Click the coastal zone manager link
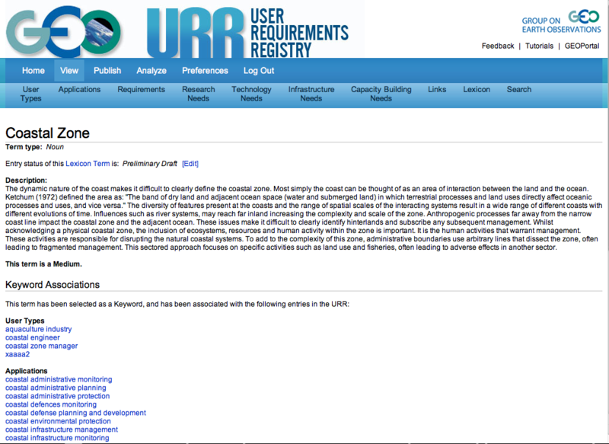Image resolution: width=609 pixels, height=444 pixels. click(x=41, y=346)
